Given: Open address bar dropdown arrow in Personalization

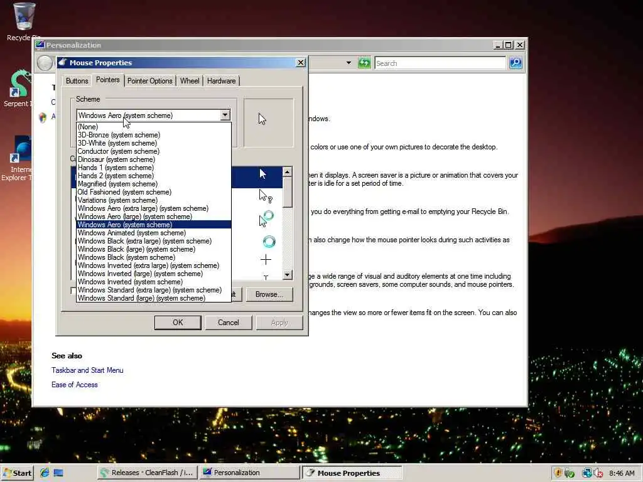Looking at the screenshot, I should [x=349, y=63].
